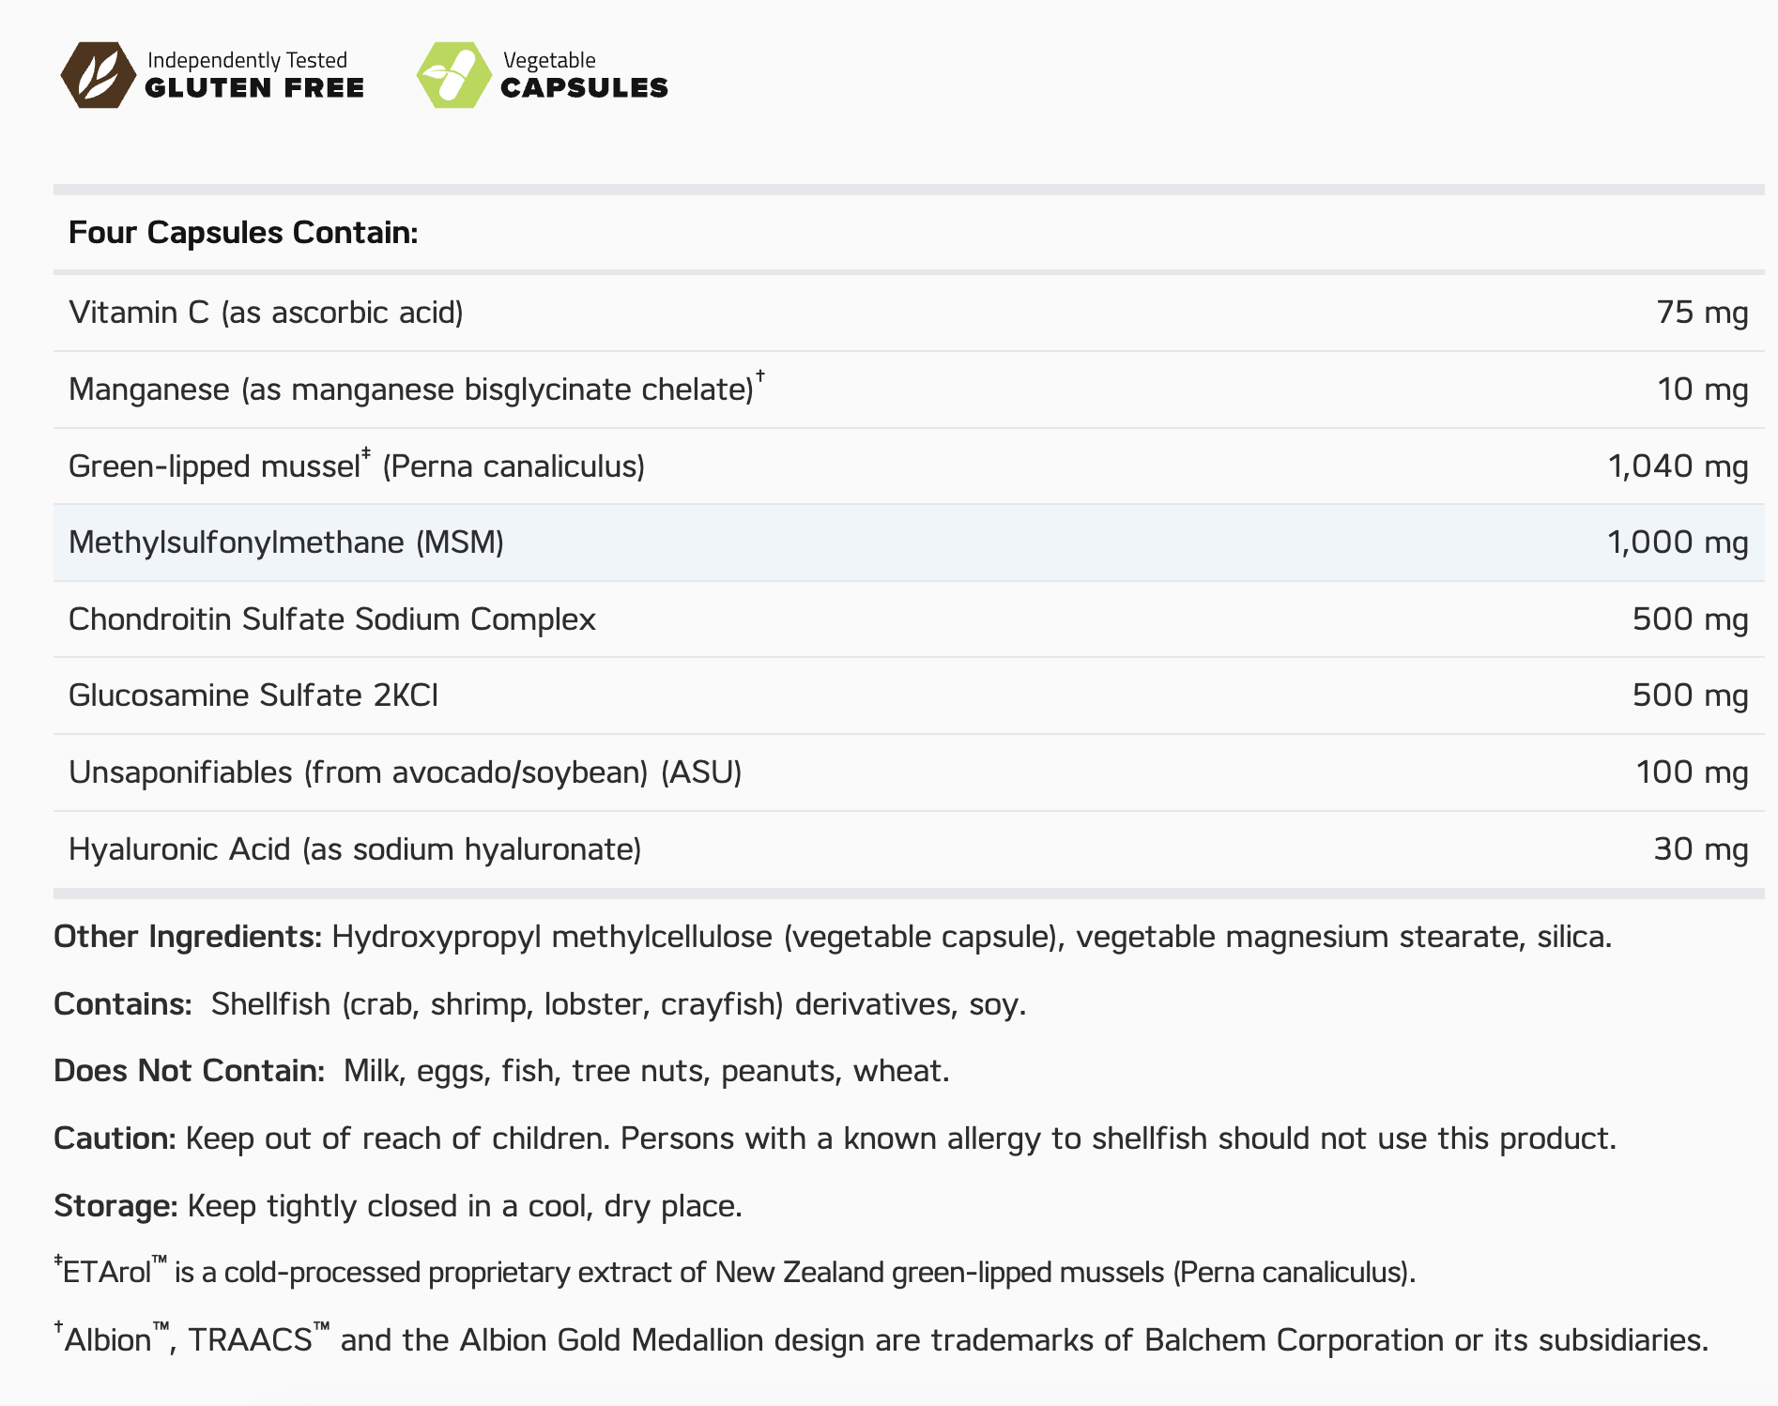
Task: Click the 75 mg amount value
Action: 1702,313
